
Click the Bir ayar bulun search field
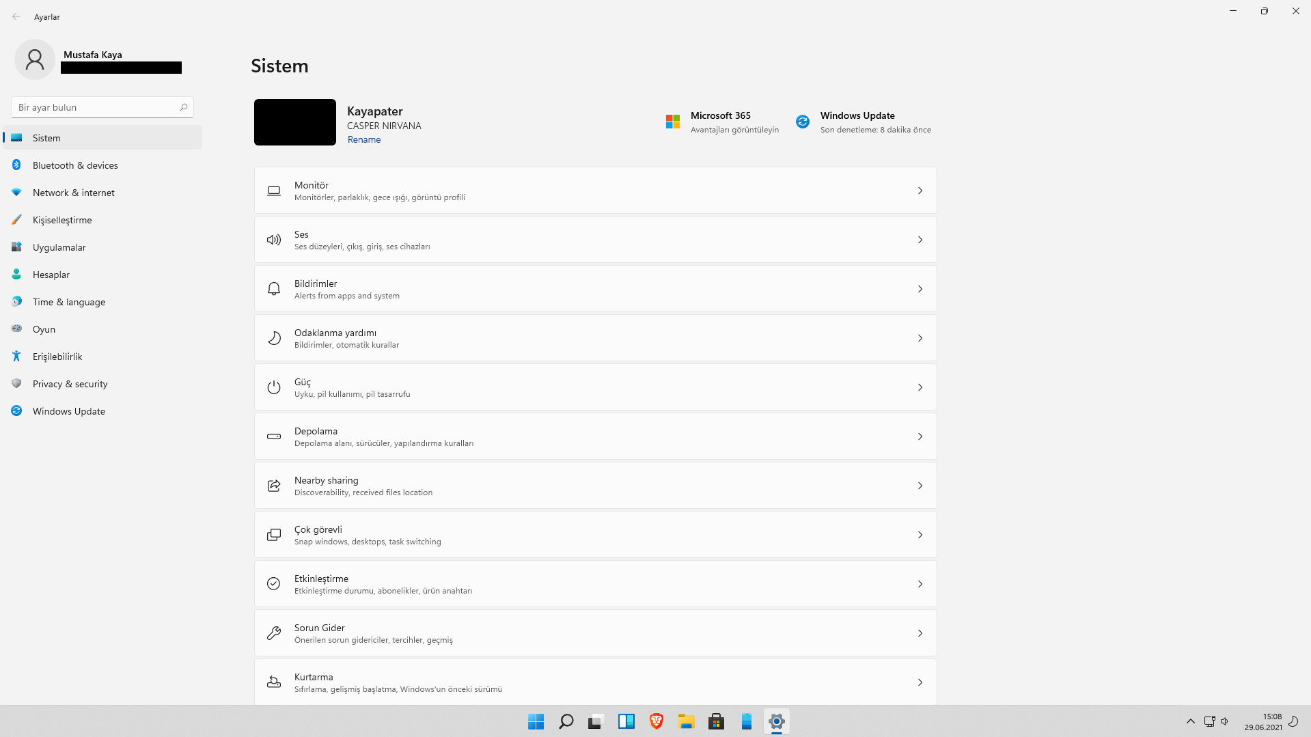tap(102, 107)
